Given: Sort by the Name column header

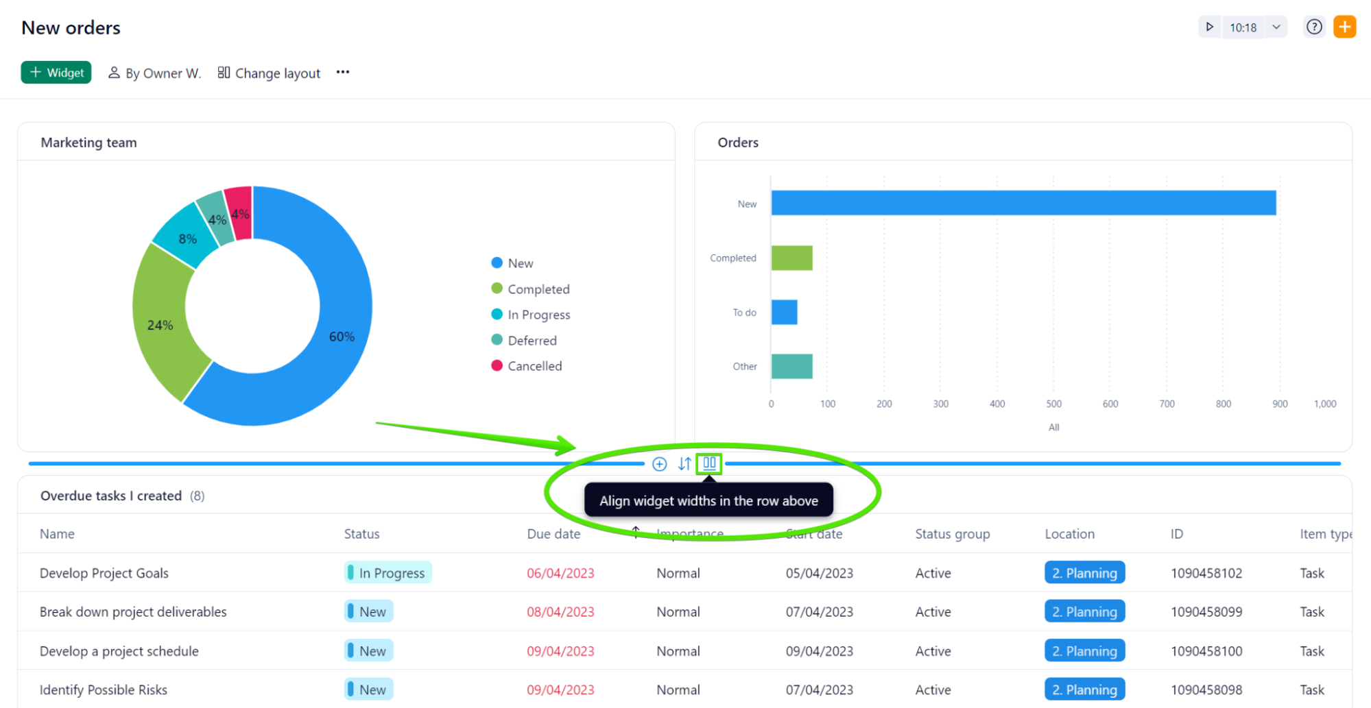Looking at the screenshot, I should (x=57, y=534).
